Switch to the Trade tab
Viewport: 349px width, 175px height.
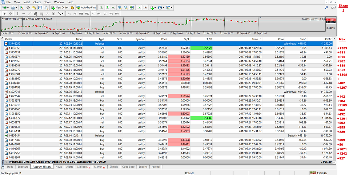(x=10, y=167)
